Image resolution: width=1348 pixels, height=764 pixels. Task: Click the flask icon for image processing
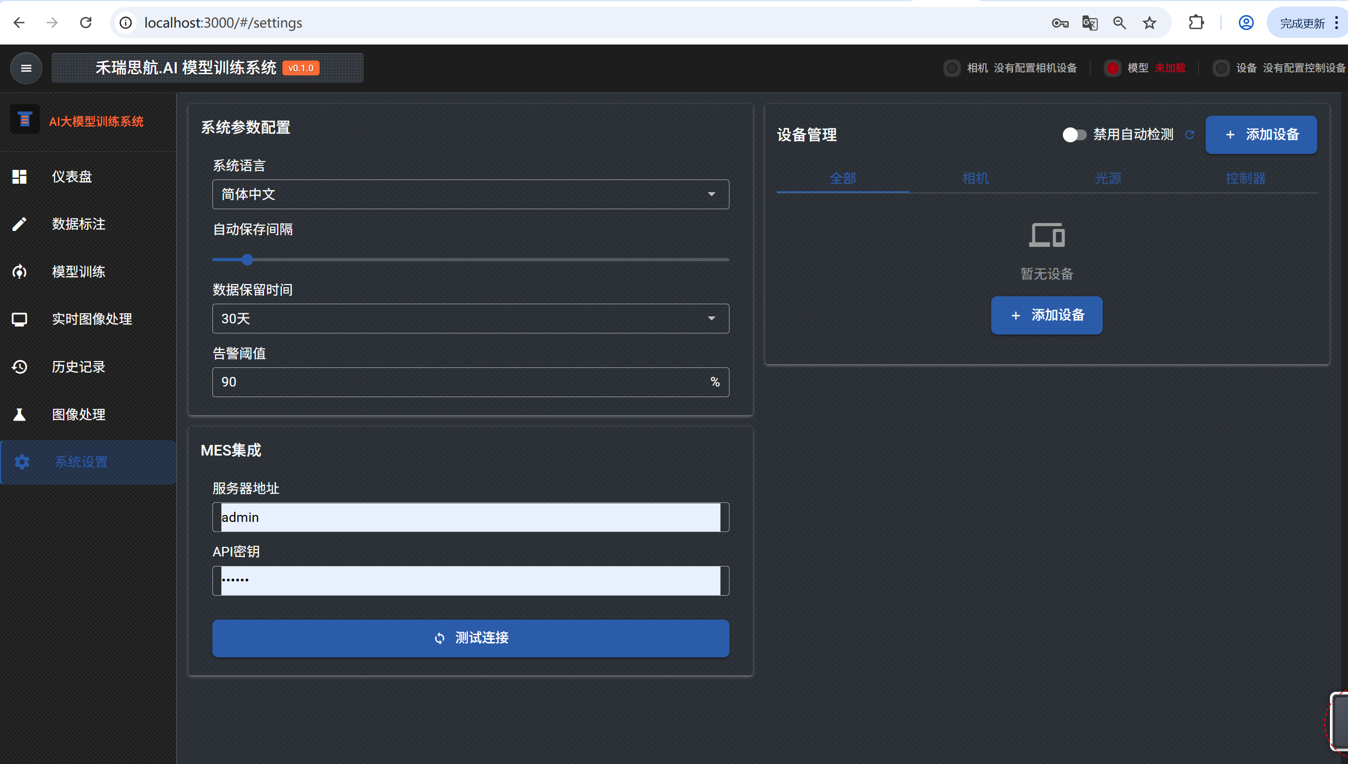[20, 415]
